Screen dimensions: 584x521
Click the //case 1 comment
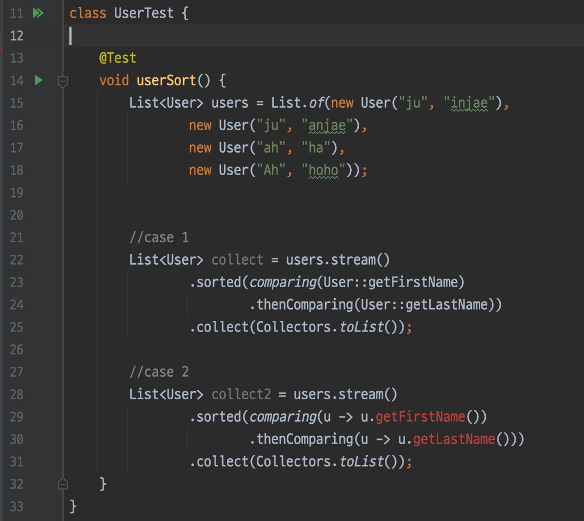pyautogui.click(x=159, y=237)
